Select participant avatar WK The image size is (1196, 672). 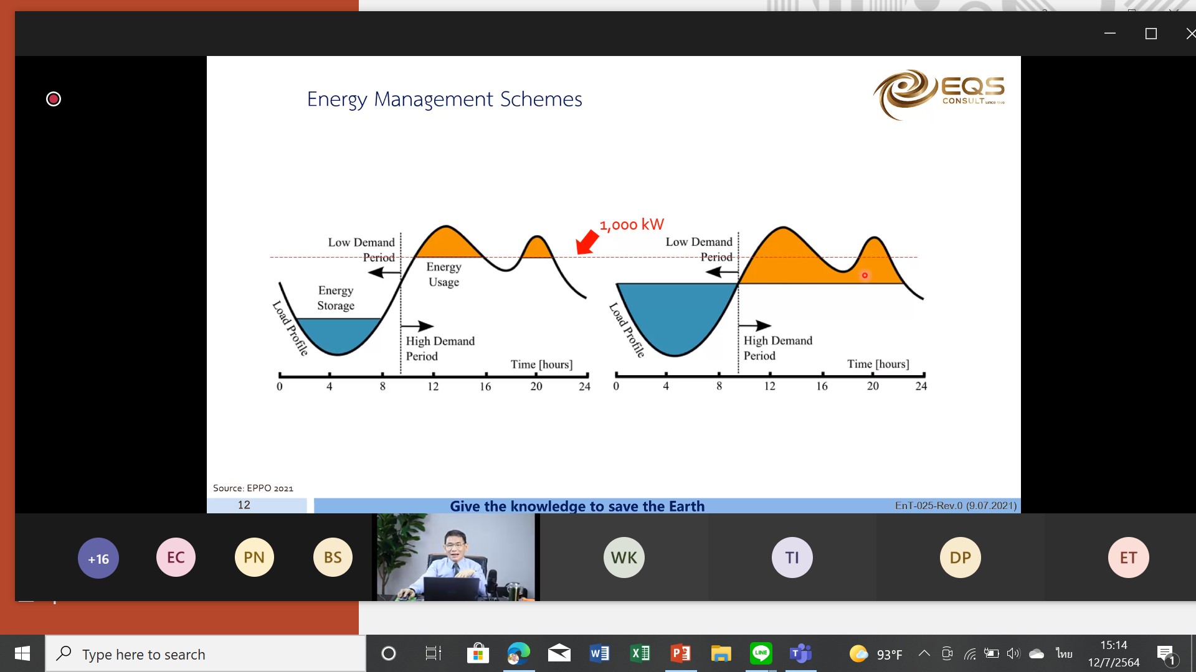point(624,558)
